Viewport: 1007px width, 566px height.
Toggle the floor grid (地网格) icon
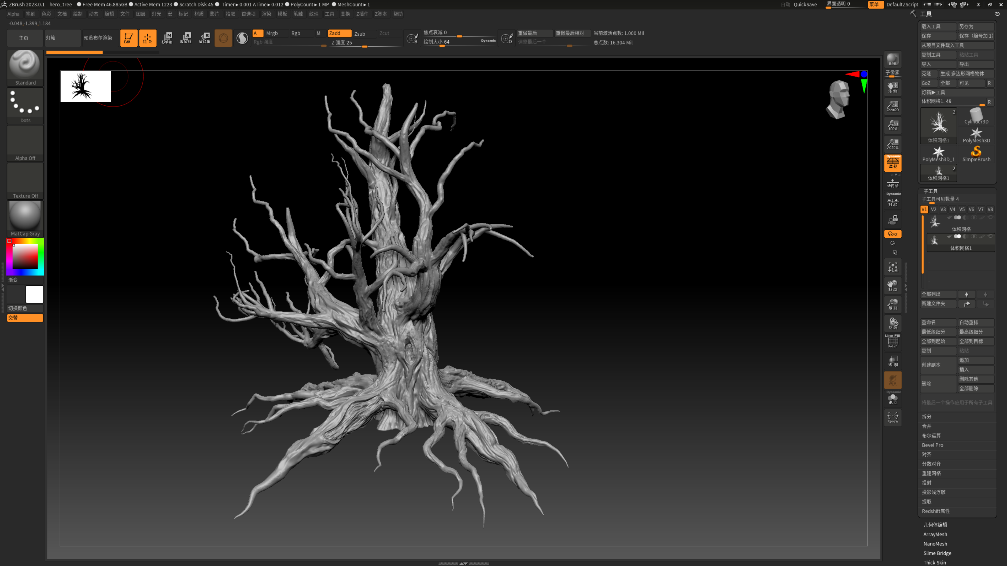[x=892, y=182]
